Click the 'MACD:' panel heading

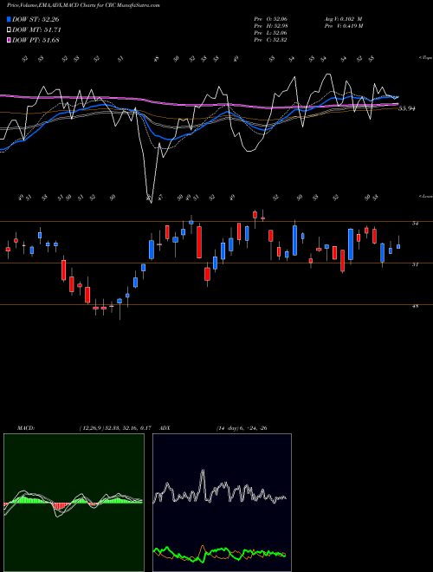coord(26,428)
